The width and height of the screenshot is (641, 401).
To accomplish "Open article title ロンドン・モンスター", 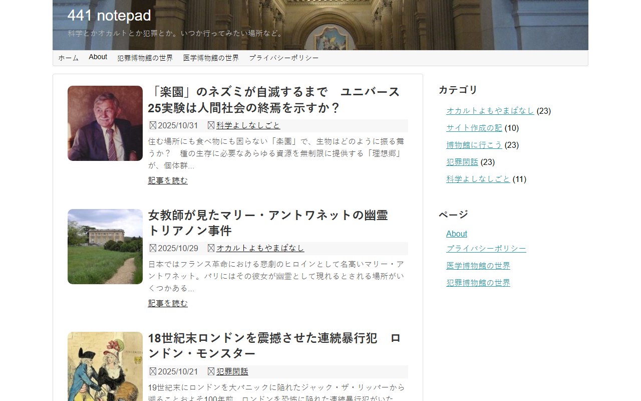I will [x=274, y=346].
